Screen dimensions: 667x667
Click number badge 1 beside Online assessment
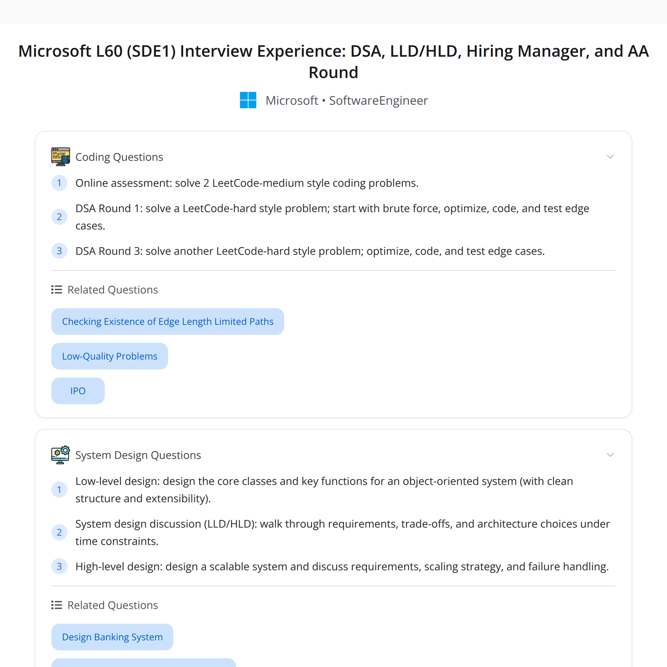click(x=59, y=183)
